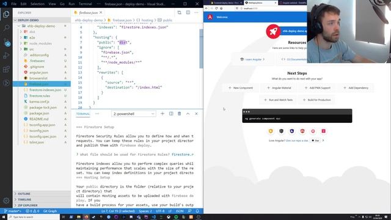Add a new terminal with plus icon
This screenshot has height=220, width=391.
[x=163, y=114]
